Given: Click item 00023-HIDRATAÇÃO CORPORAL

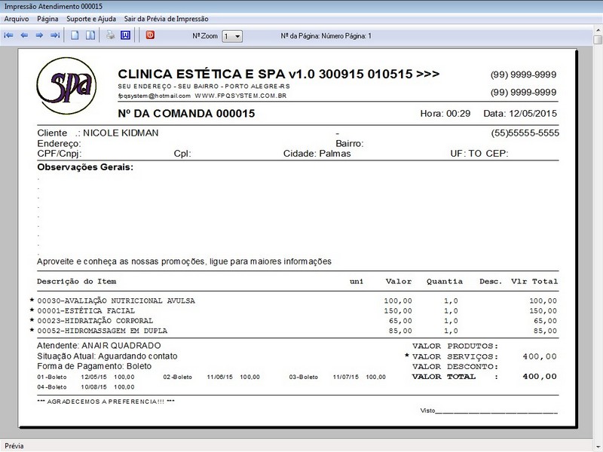Looking at the screenshot, I should [x=95, y=321].
